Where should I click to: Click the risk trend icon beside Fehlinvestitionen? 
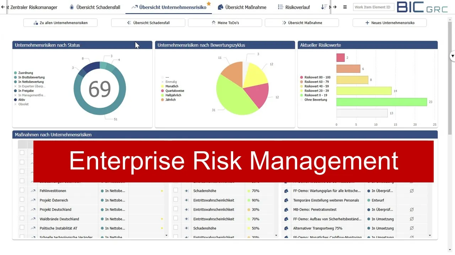(33, 191)
